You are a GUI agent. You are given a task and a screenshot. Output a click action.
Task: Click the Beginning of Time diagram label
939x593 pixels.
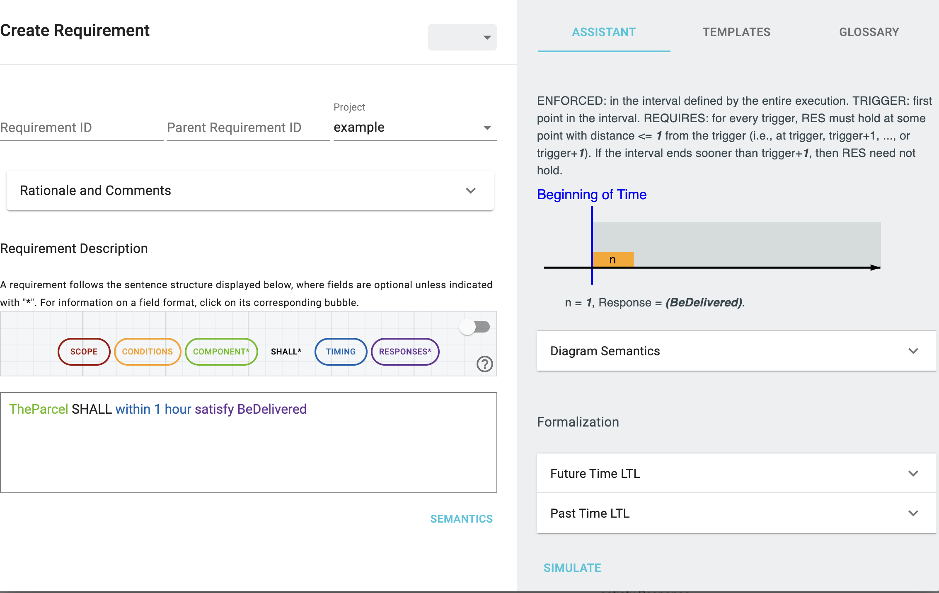pyautogui.click(x=592, y=194)
